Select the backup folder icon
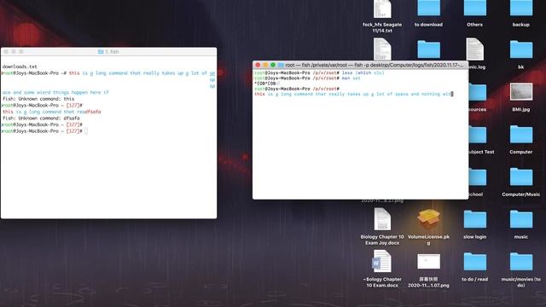The width and height of the screenshot is (546, 307). [x=521, y=9]
